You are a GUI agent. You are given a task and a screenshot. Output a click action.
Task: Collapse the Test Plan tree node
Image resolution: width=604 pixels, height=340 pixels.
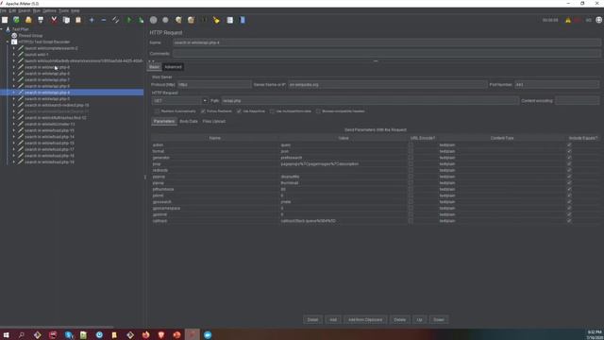pyautogui.click(x=2, y=29)
